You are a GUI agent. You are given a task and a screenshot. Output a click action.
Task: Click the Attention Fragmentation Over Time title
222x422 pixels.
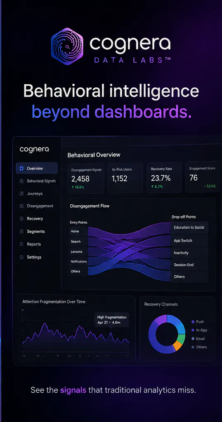click(x=54, y=302)
